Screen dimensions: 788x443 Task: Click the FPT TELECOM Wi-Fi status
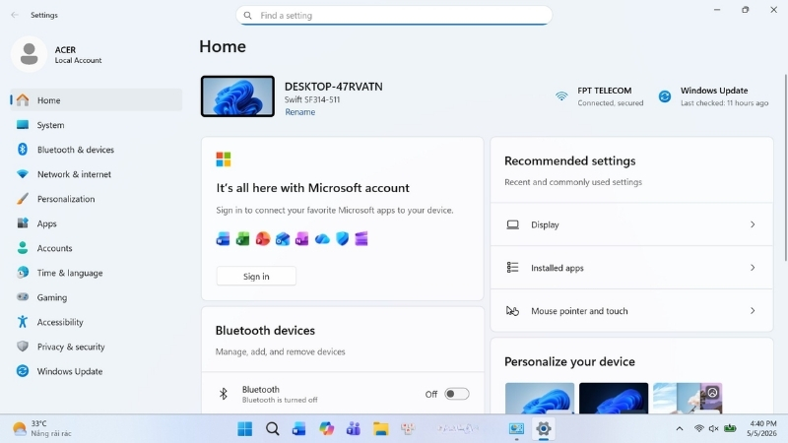[x=600, y=95]
